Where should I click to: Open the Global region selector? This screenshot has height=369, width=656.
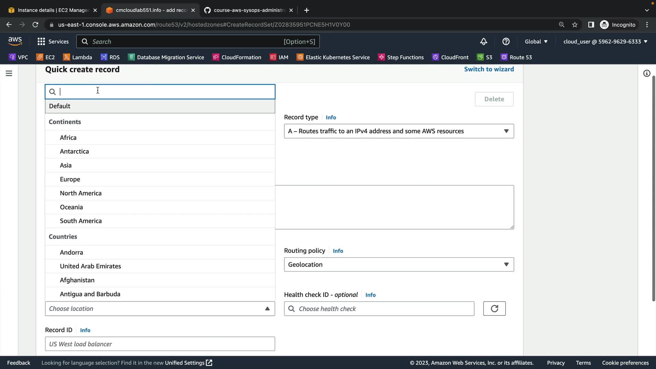[x=536, y=42]
